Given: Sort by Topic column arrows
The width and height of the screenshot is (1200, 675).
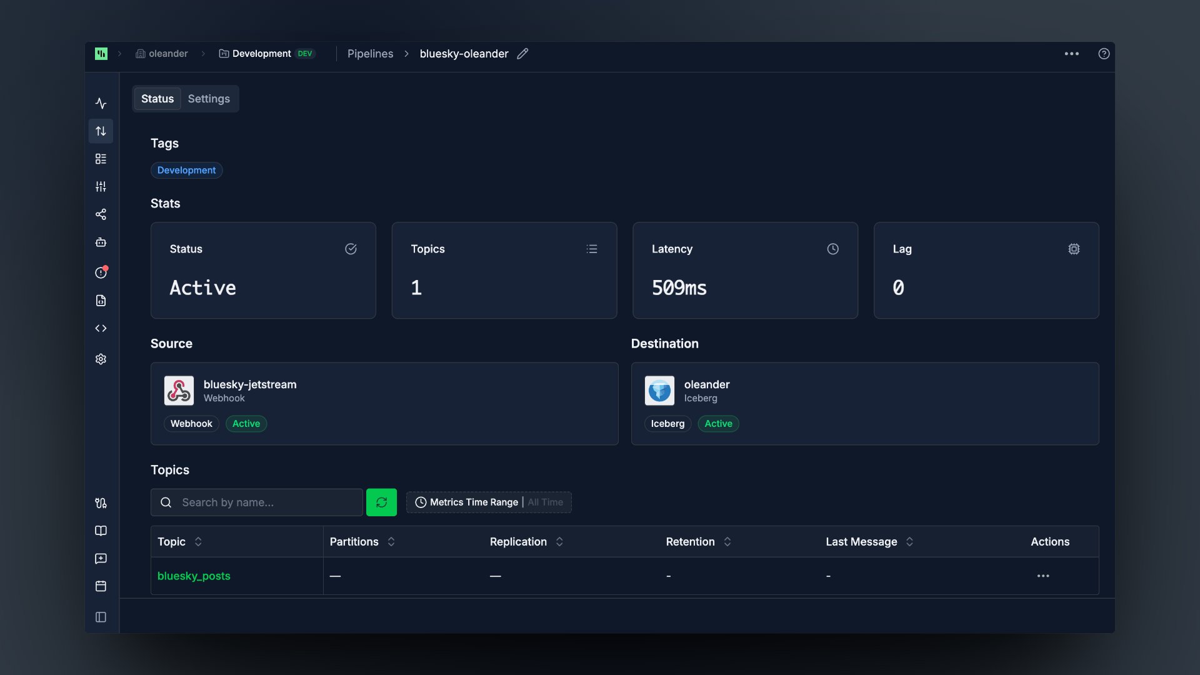Looking at the screenshot, I should [198, 542].
